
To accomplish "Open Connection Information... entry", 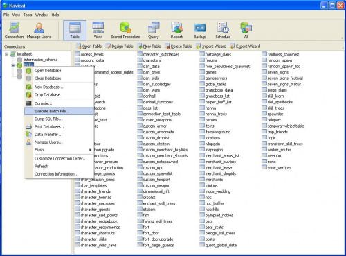I will point(59,174).
